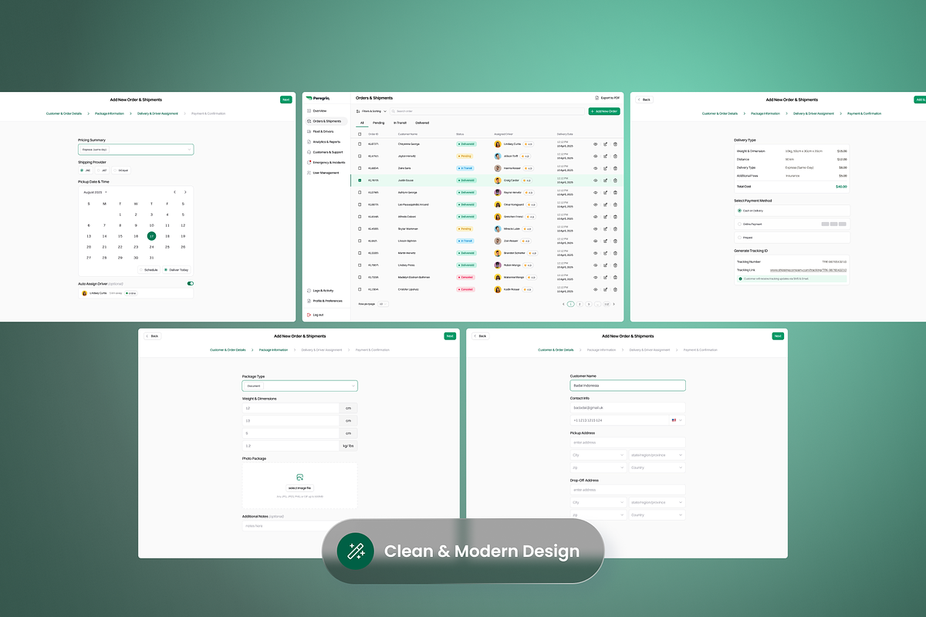Select the J&T shipping provider radio

tap(100, 170)
